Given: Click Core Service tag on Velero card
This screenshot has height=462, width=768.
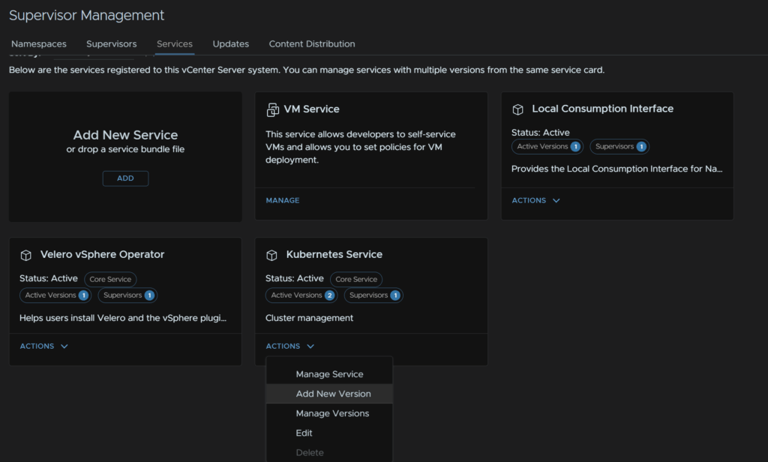Looking at the screenshot, I should pos(110,279).
